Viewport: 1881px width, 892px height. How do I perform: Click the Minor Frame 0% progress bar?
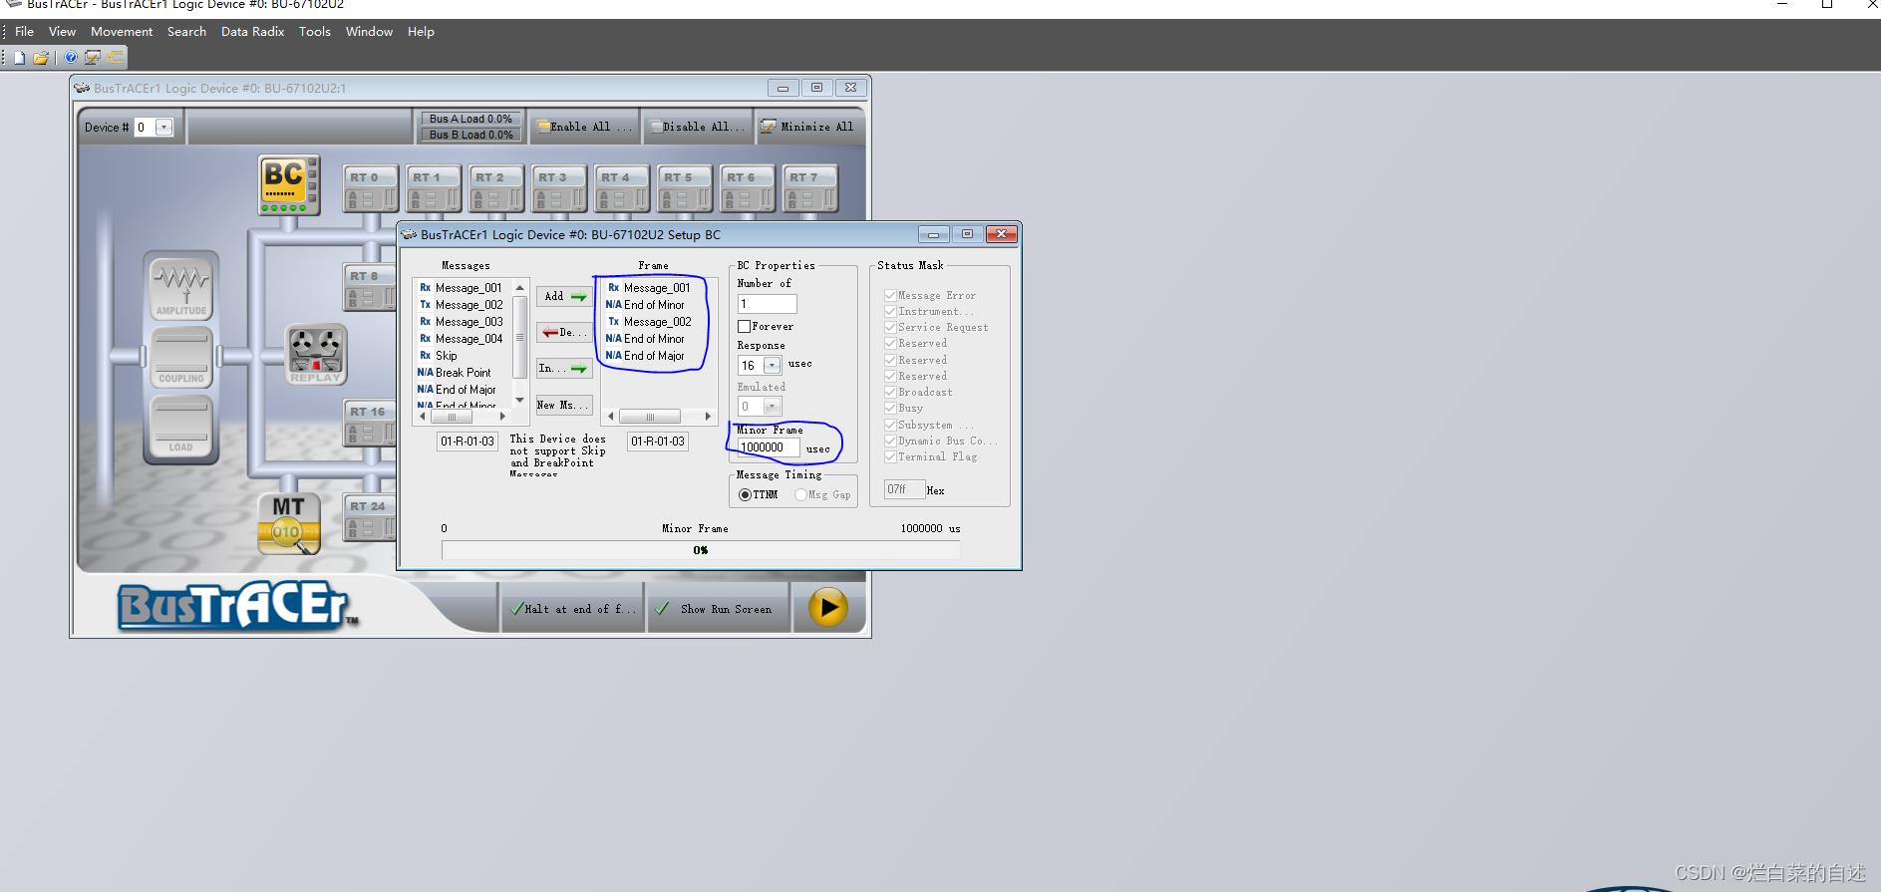pos(701,550)
